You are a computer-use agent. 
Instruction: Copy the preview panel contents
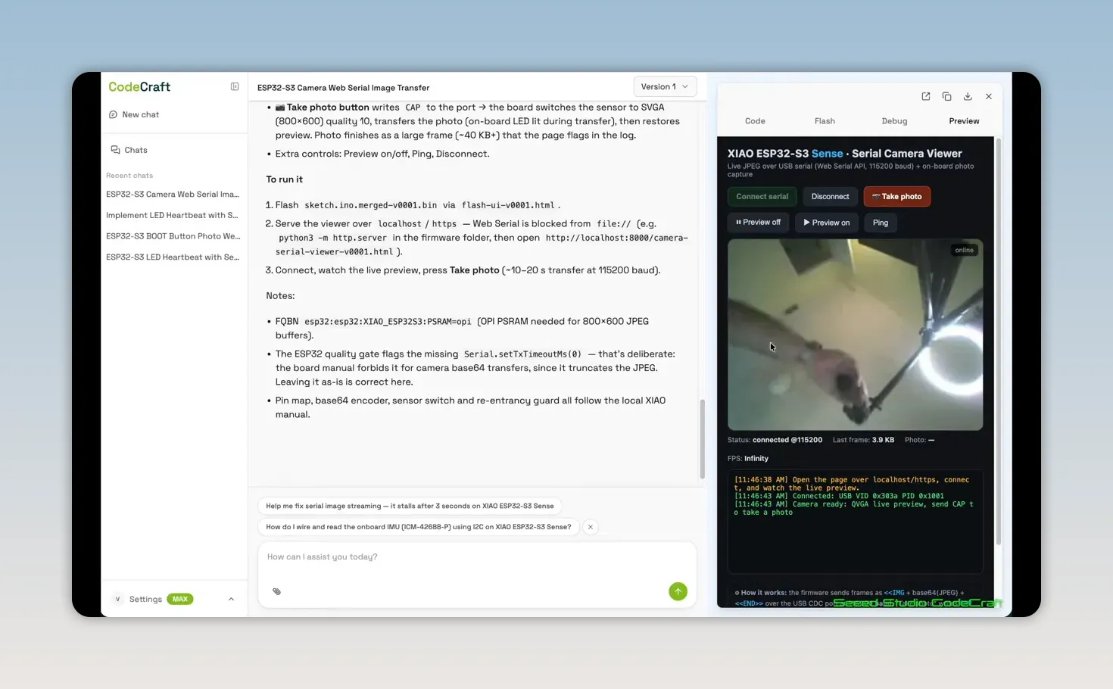point(946,97)
